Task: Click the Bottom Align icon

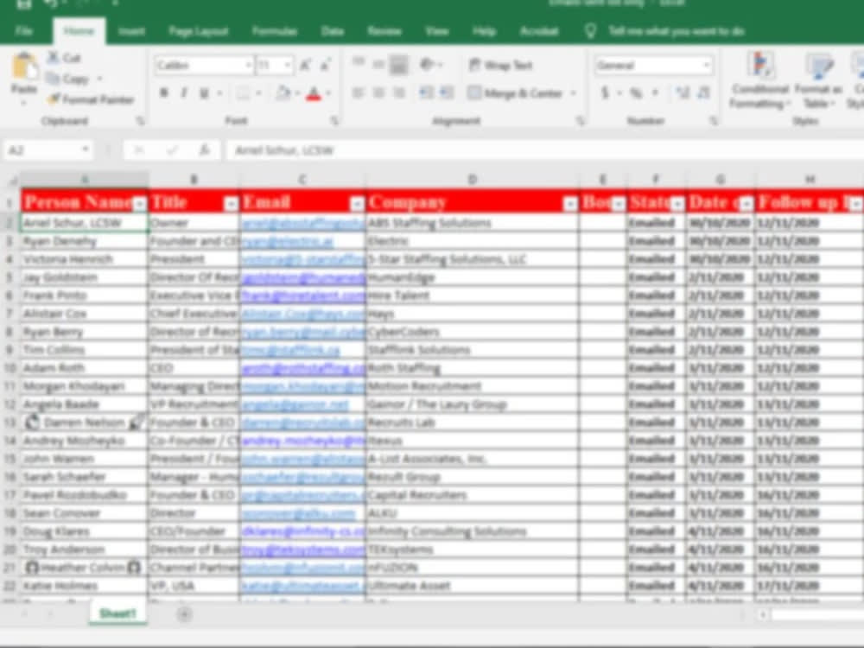Action: click(x=399, y=65)
